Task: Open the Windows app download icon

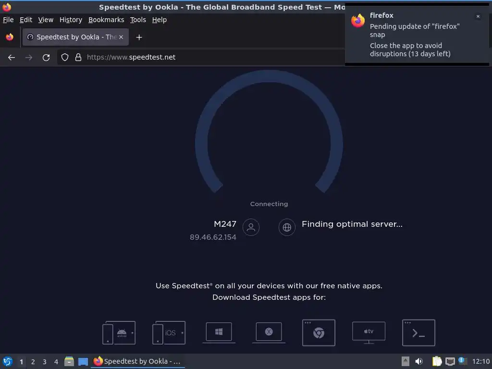Action: pyautogui.click(x=219, y=332)
